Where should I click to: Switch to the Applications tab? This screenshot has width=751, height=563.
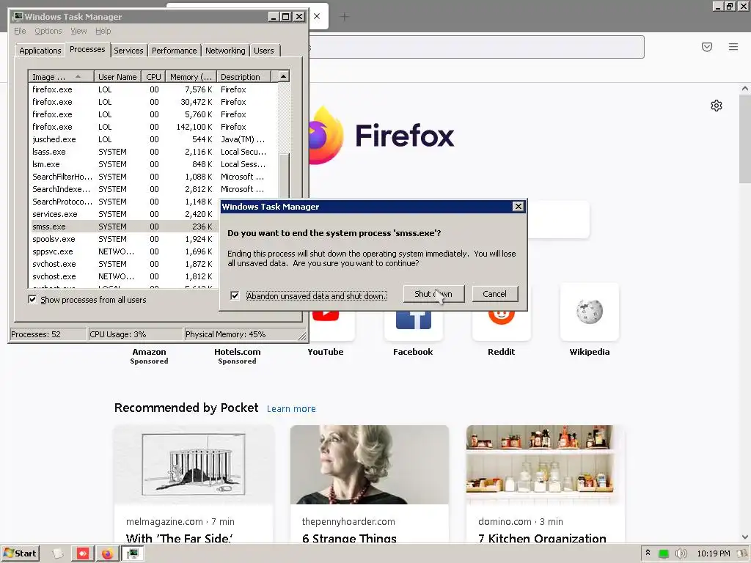pyautogui.click(x=40, y=51)
